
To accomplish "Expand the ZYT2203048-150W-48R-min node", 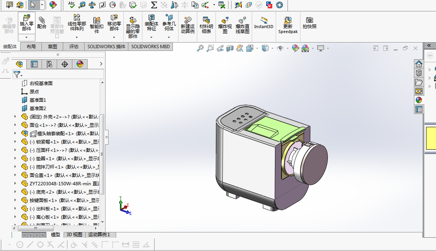I will point(15,183).
